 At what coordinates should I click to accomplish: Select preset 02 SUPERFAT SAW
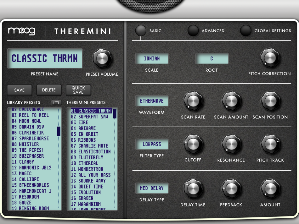click(90, 117)
